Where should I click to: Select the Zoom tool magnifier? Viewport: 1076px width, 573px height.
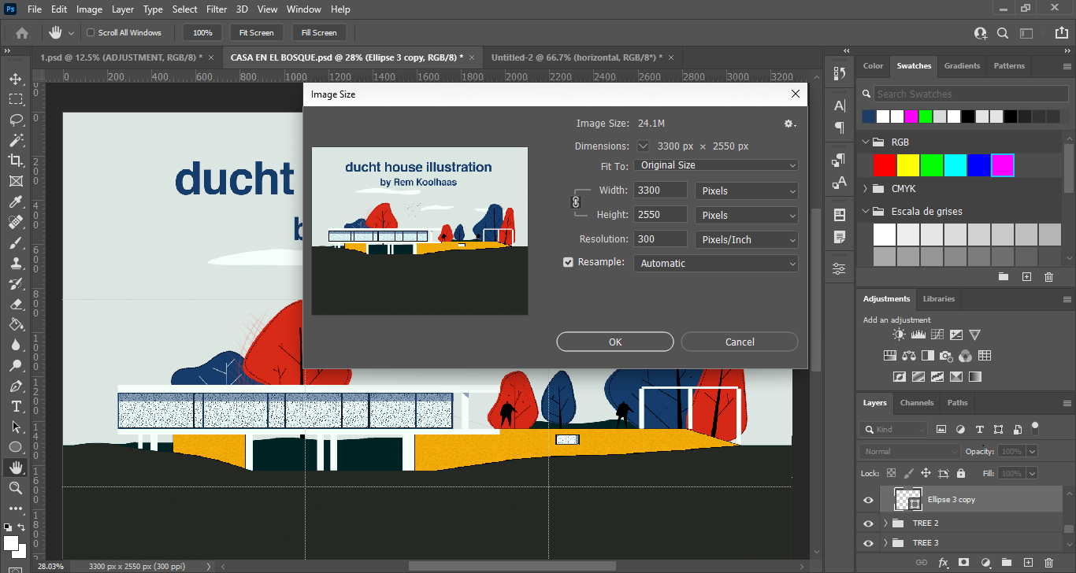pyautogui.click(x=16, y=488)
